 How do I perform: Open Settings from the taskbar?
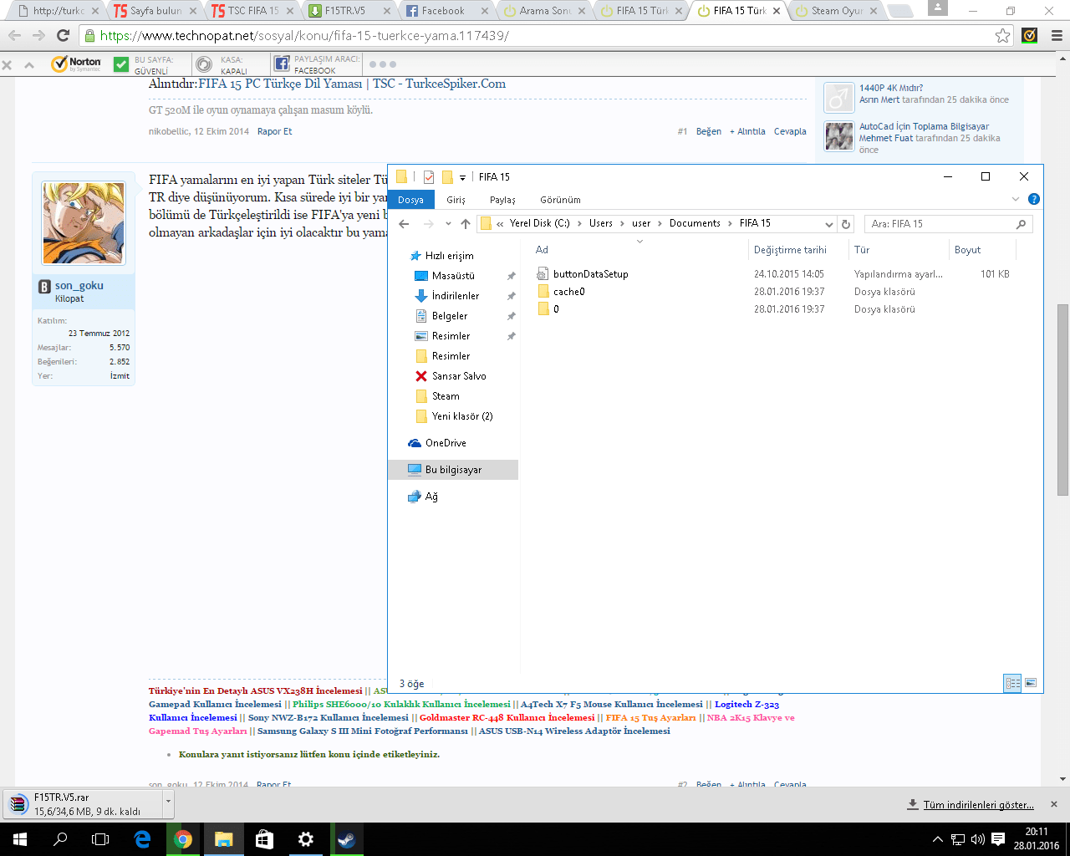coord(305,839)
